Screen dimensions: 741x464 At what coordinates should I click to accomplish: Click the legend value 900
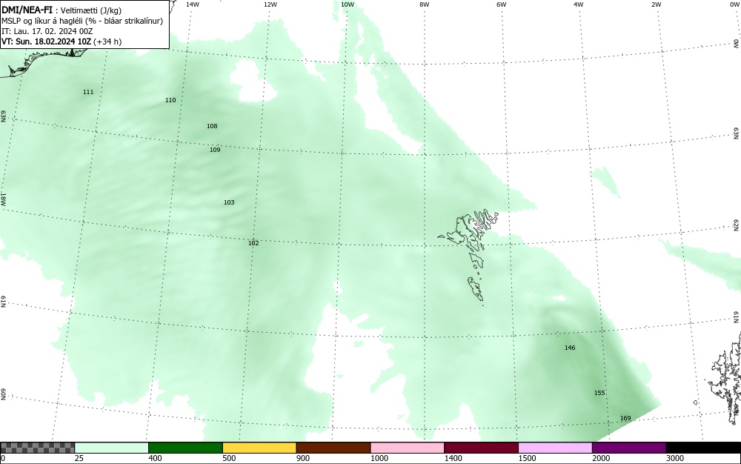coord(303,458)
